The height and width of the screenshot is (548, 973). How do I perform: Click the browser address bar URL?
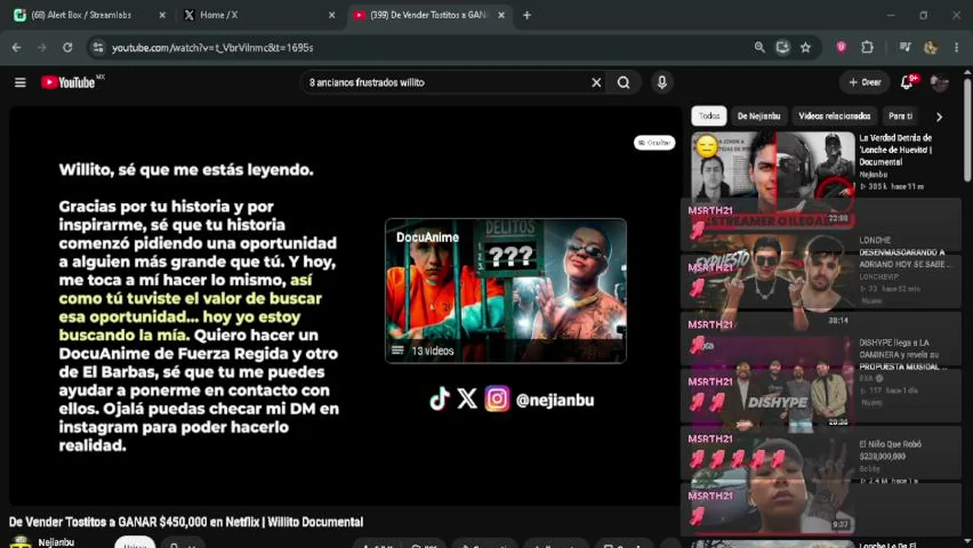pos(212,47)
